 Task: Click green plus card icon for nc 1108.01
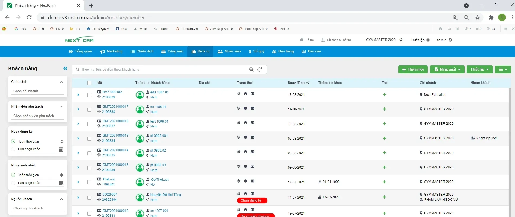(384, 109)
